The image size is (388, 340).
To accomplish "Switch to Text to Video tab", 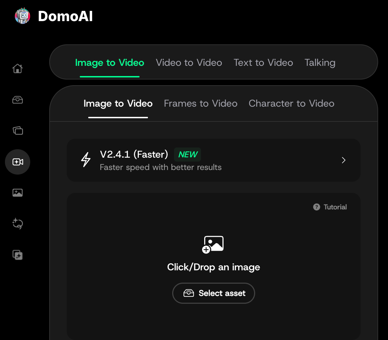I will pyautogui.click(x=263, y=63).
